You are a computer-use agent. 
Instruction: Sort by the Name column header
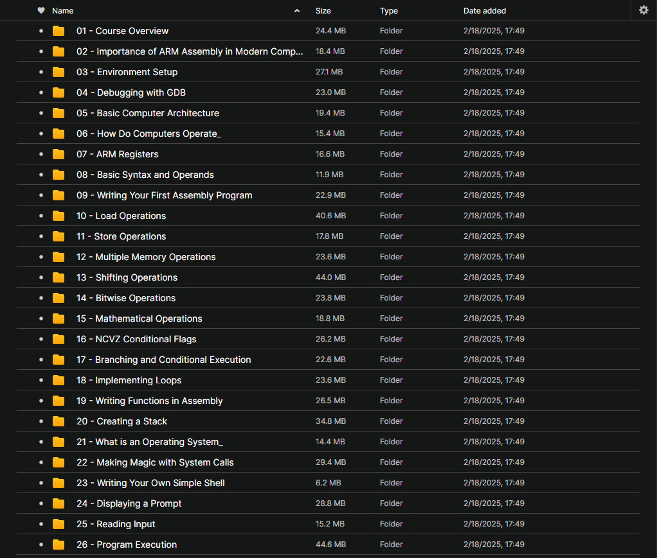(x=63, y=11)
